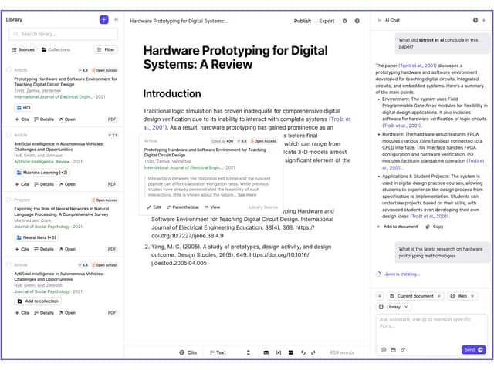The height and width of the screenshot is (370, 494).
Task: Tick the checkbox for the last AI Autonomous Vehicles article
Action: (x=8, y=265)
